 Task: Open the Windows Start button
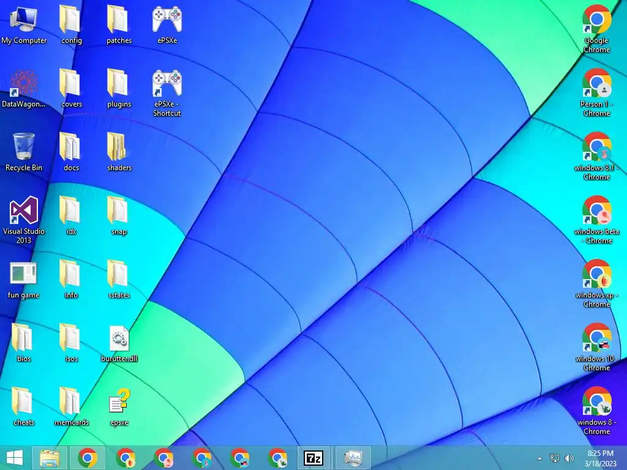point(15,458)
